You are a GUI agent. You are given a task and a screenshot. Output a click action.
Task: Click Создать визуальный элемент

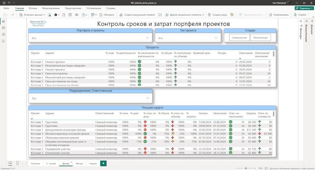coord(137,15)
